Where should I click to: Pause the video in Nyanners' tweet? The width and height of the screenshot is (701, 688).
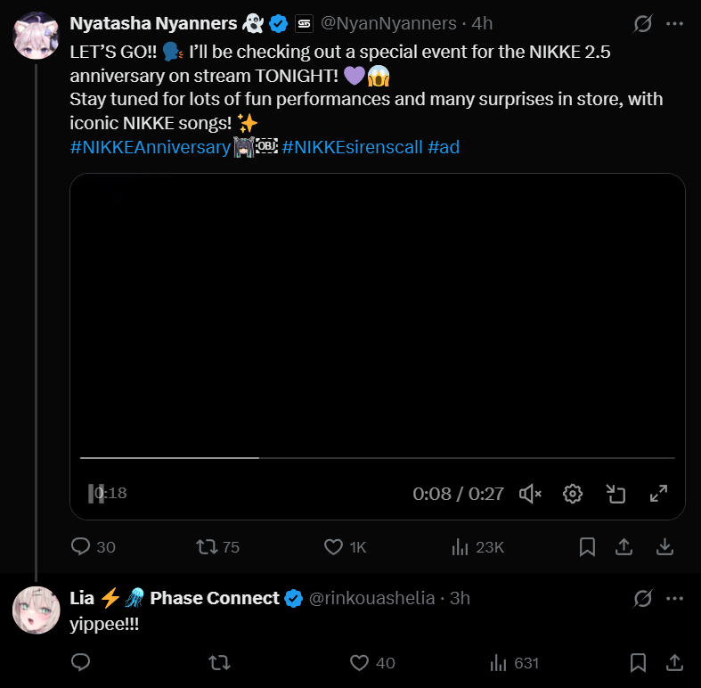click(x=95, y=493)
